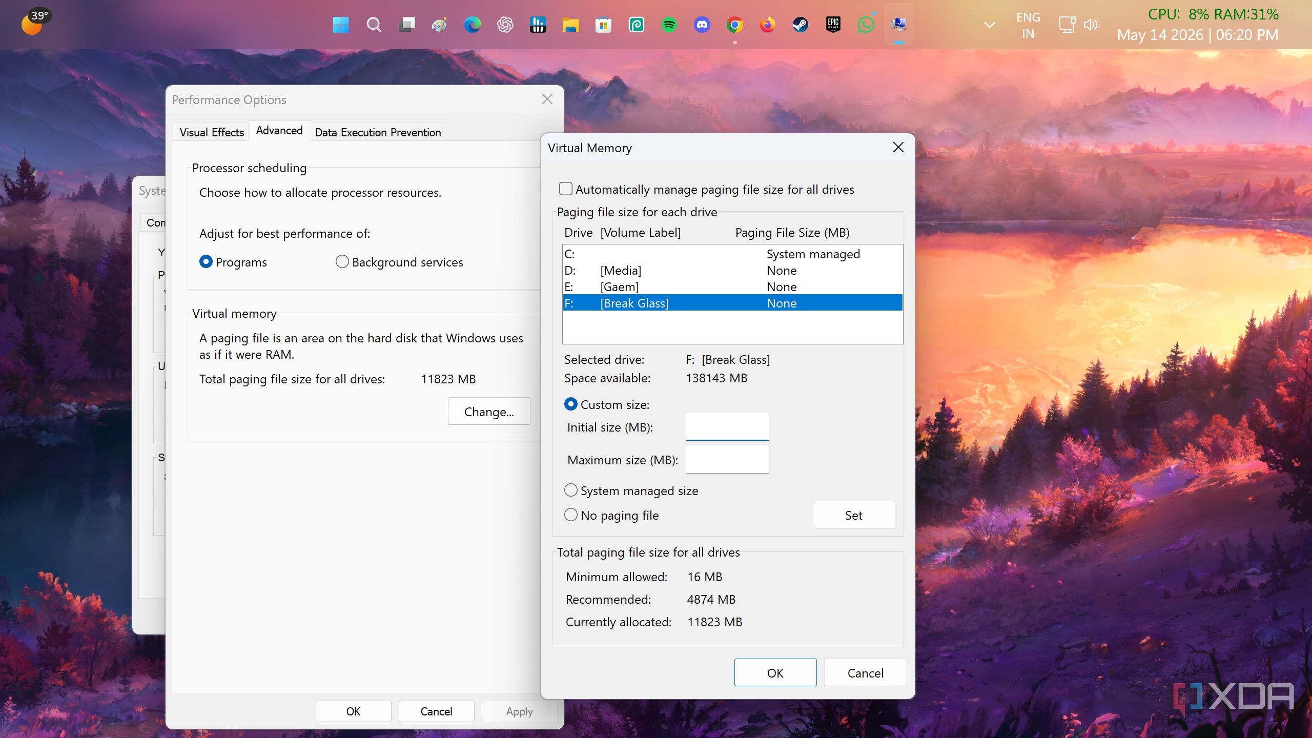Screen dimensions: 1312x738
Task: Enable automatically manage paging file size
Action: click(565, 189)
